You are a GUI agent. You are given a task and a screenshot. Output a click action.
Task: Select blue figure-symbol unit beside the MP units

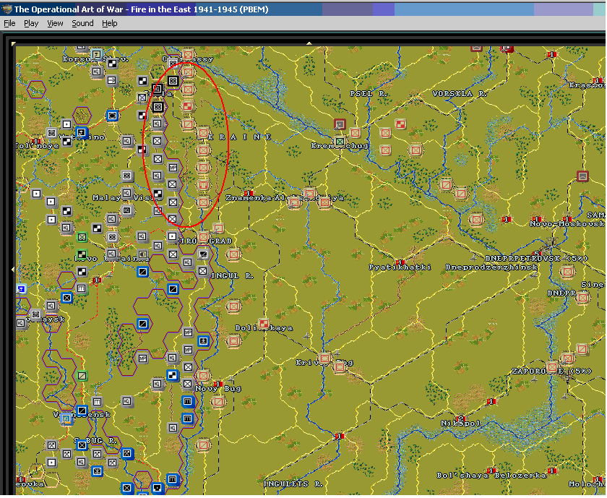pyautogui.click(x=203, y=340)
